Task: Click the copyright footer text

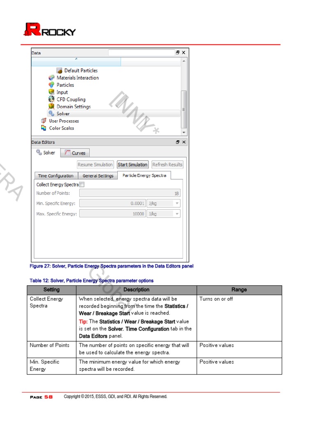Action: click(116, 397)
